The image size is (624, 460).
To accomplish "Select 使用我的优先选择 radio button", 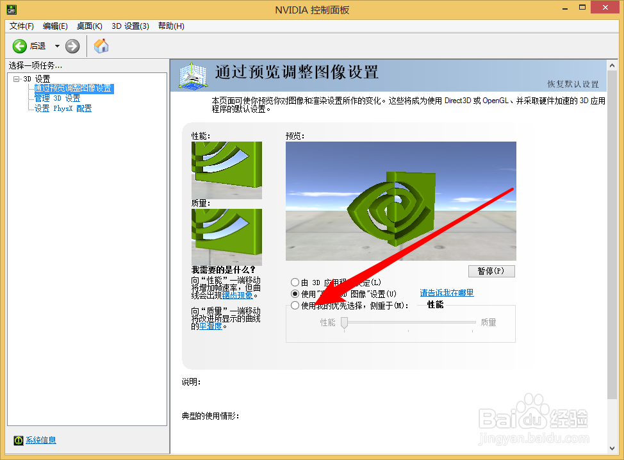I will coord(295,306).
